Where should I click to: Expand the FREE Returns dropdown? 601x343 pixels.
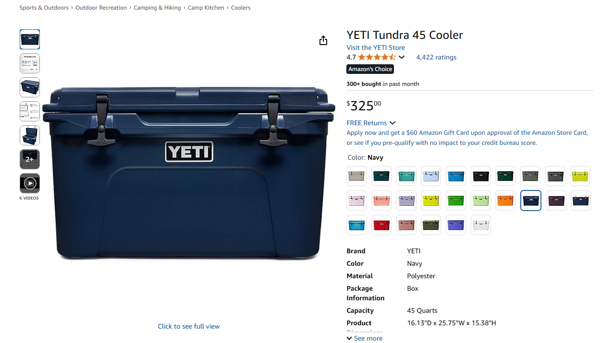371,123
